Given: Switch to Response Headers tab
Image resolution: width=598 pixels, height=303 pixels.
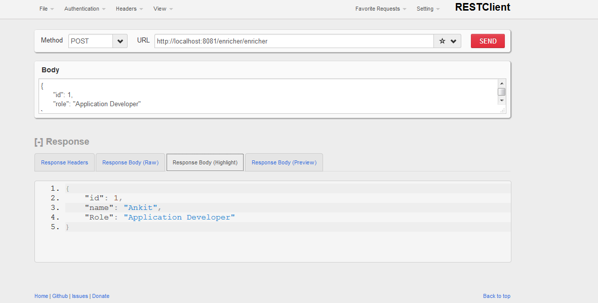Looking at the screenshot, I should 64,162.
